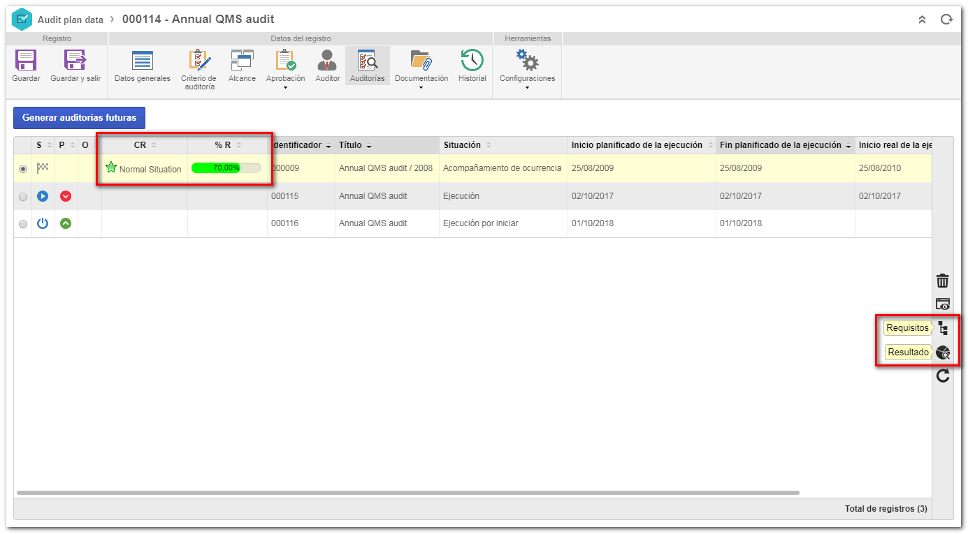
Task: Click the Resultado chart icon
Action: (x=943, y=353)
